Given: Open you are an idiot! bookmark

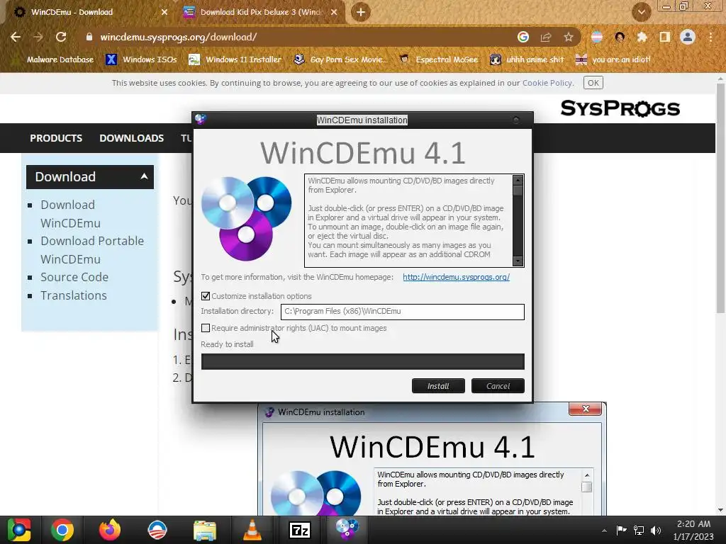Looking at the screenshot, I should click(613, 59).
